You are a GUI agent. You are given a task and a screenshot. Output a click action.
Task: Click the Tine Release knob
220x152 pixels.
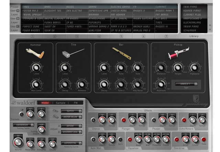pyautogui.click(x=82, y=84)
